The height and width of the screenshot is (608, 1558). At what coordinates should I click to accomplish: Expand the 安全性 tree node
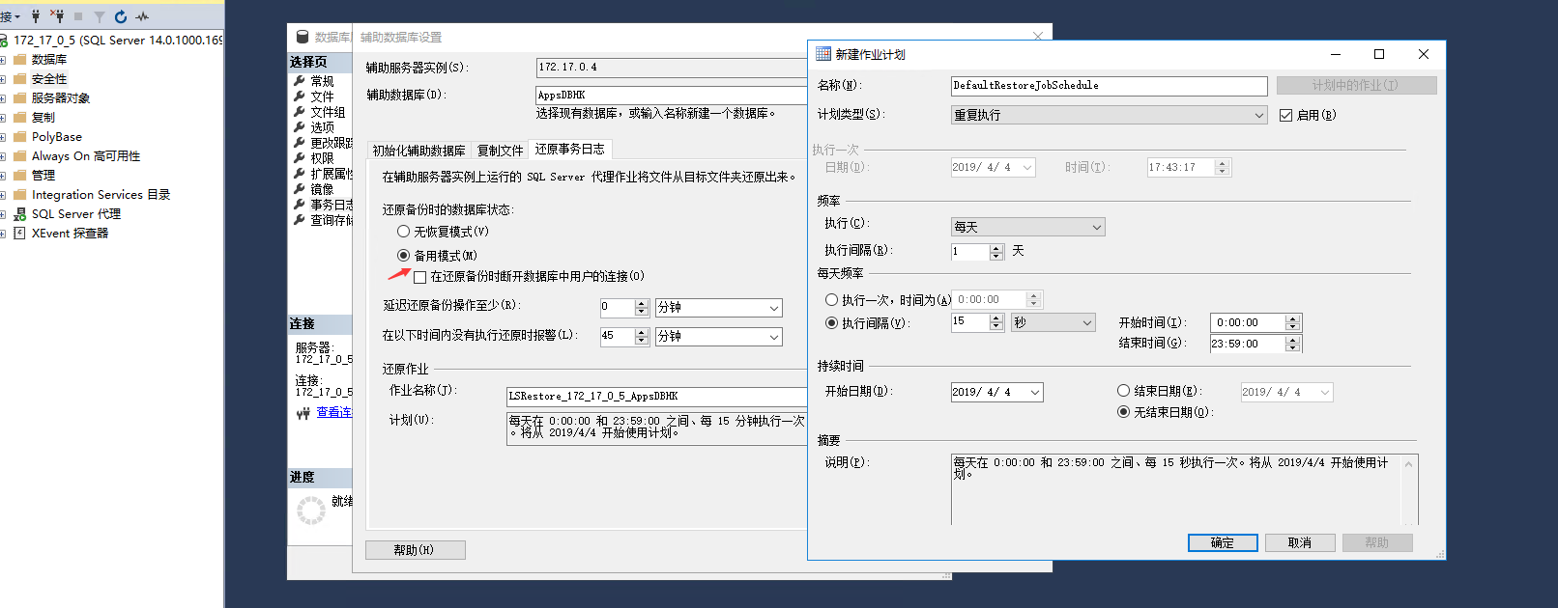(3, 79)
